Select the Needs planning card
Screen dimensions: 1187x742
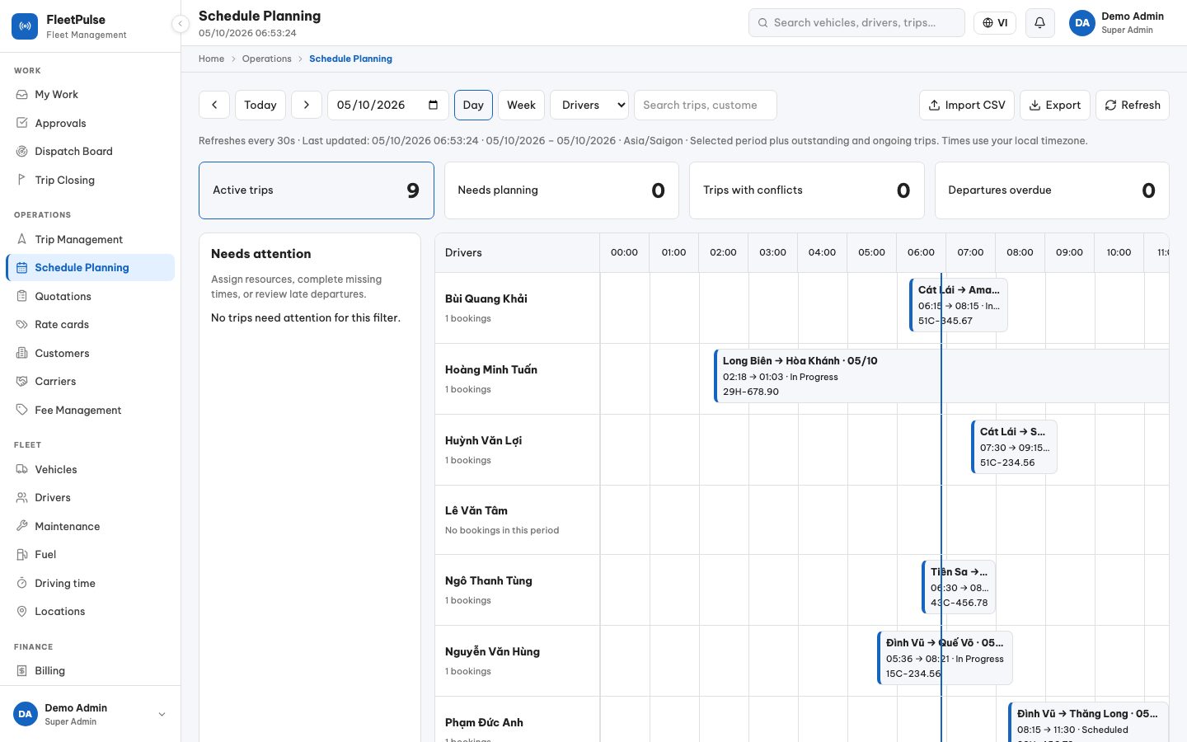pyautogui.click(x=561, y=190)
